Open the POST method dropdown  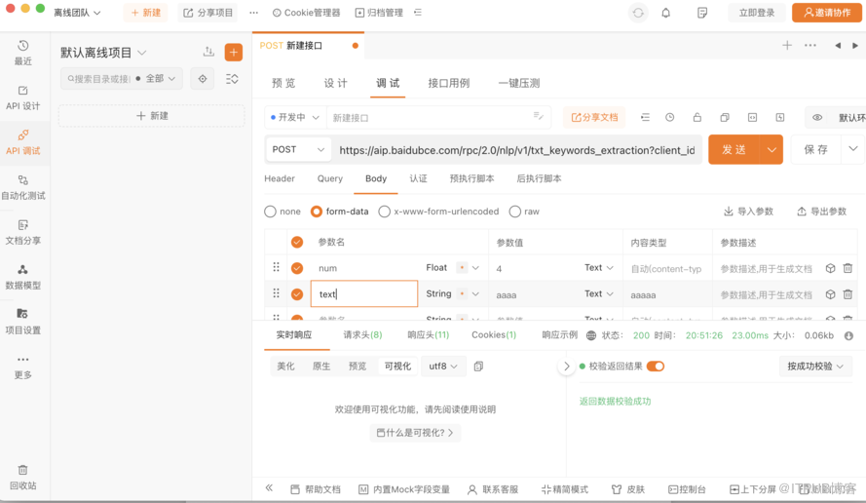coord(298,150)
